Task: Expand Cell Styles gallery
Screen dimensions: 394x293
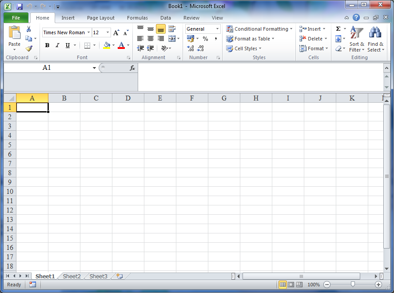Action: click(x=244, y=48)
